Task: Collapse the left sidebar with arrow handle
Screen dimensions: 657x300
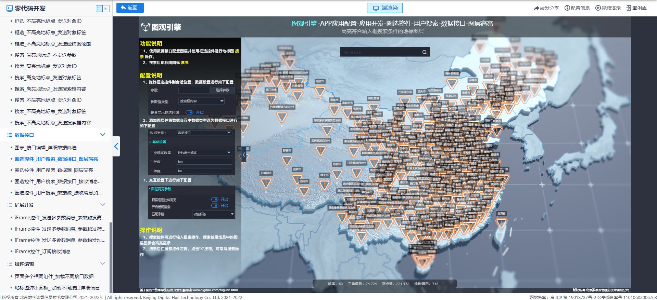Action: pos(116,146)
